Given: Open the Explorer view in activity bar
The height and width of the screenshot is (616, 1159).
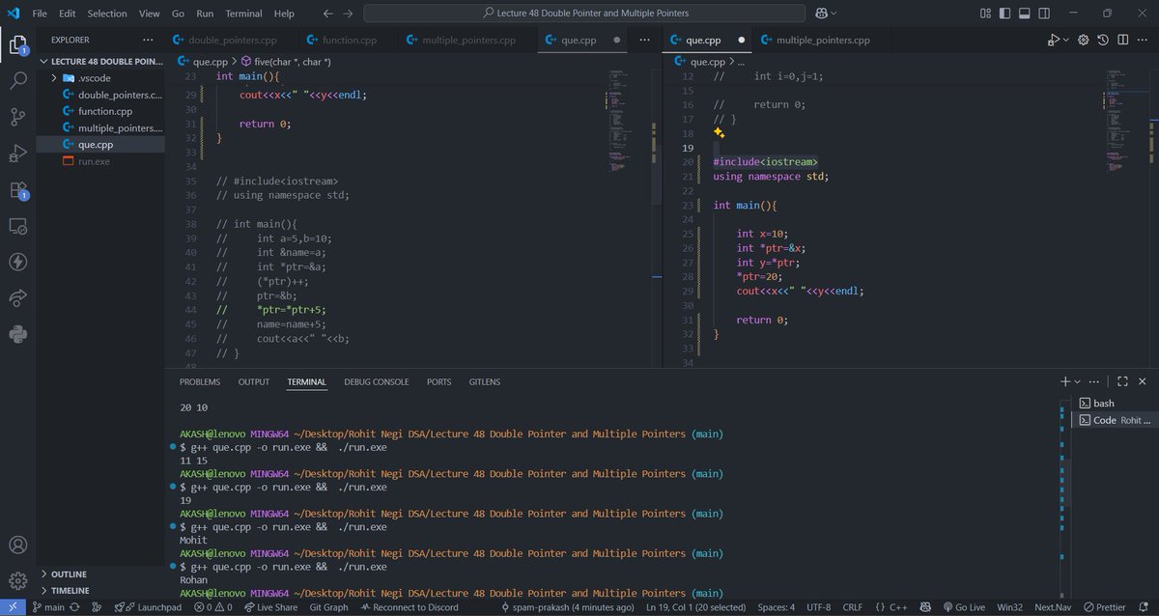Looking at the screenshot, I should tap(17, 44).
